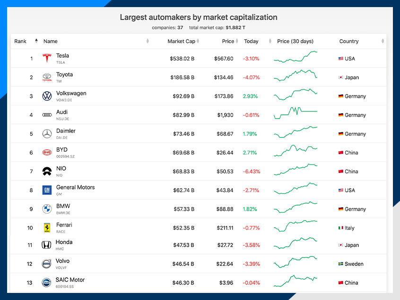Screen dimensions: 400x300
Task: Sort by Rank using sort arrow
Action: [36, 41]
